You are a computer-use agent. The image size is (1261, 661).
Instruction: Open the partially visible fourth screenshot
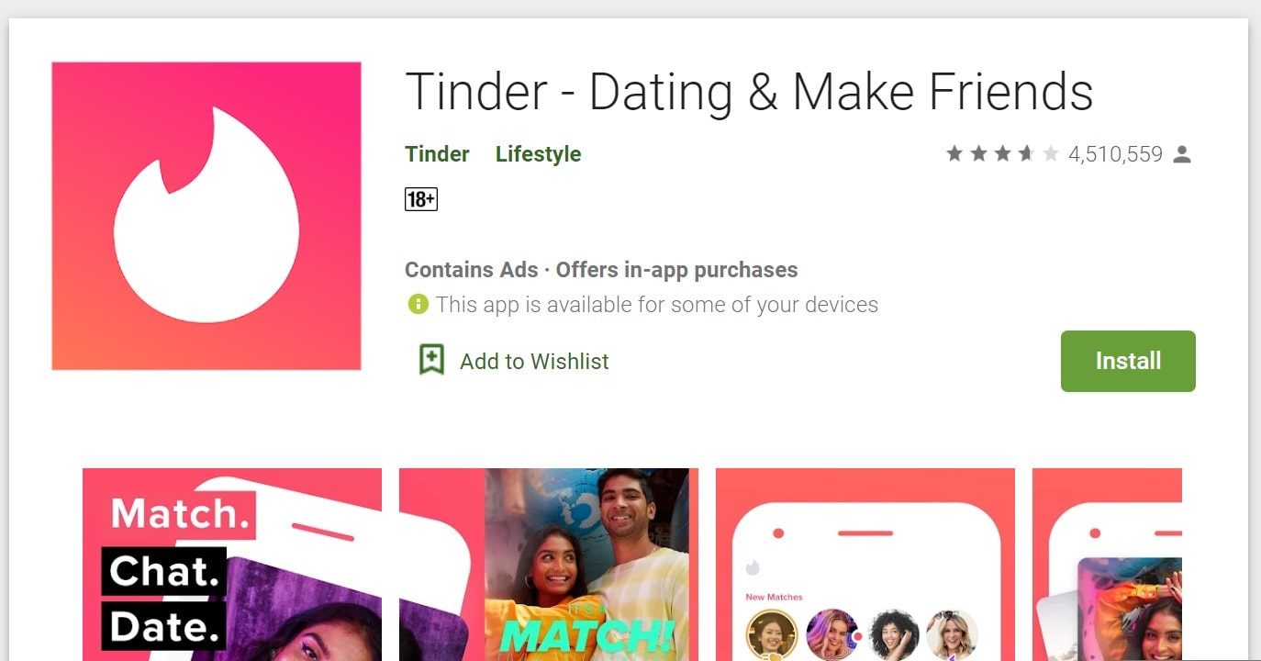click(x=1107, y=565)
